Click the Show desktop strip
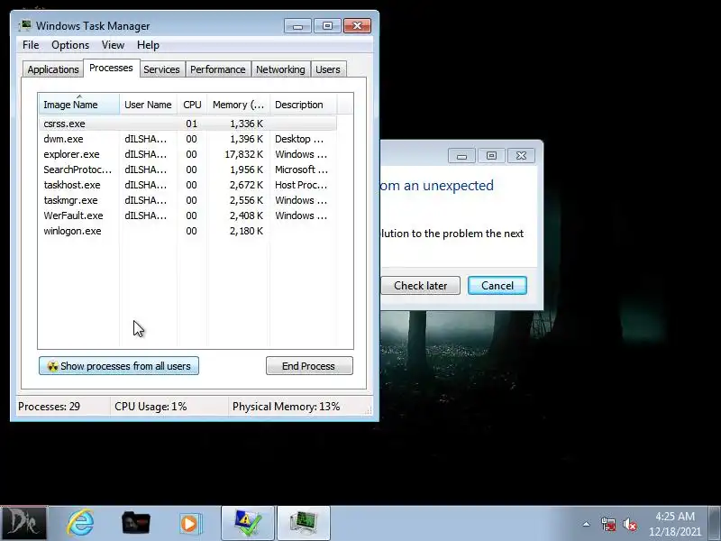Viewport: 721px width, 541px height. pyautogui.click(x=714, y=523)
